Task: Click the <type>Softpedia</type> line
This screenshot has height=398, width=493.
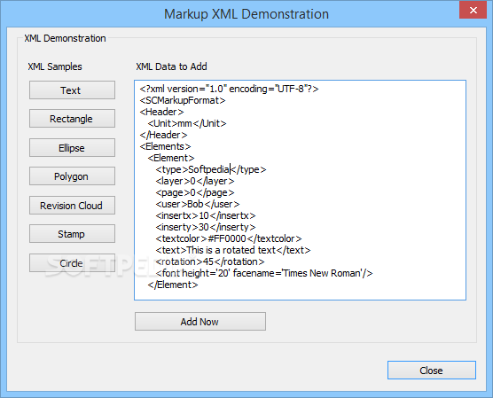Action: 211,170
